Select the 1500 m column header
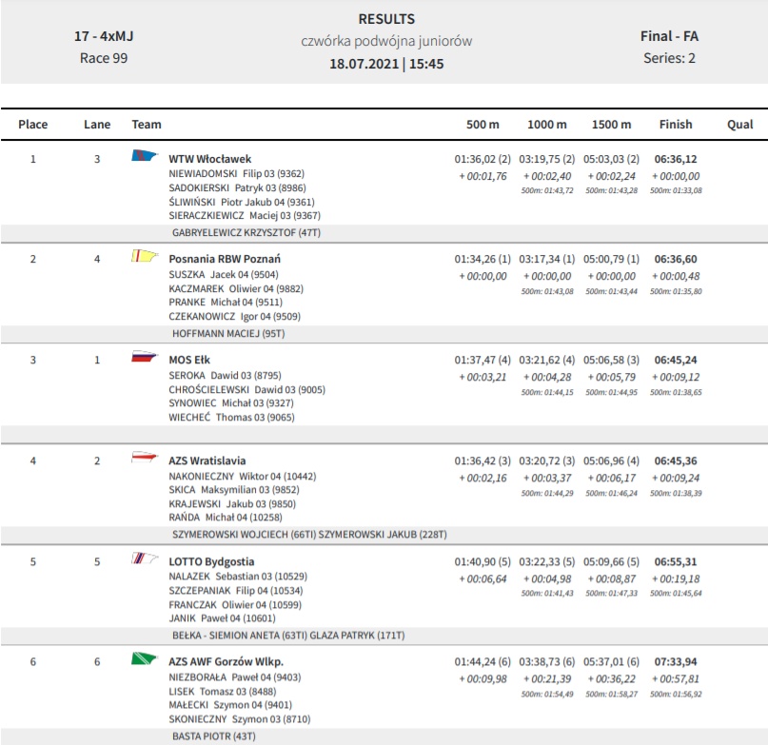 pos(611,125)
